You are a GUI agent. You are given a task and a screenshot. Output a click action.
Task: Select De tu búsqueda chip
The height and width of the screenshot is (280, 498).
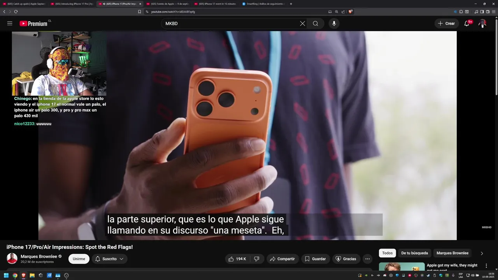pyautogui.click(x=415, y=253)
